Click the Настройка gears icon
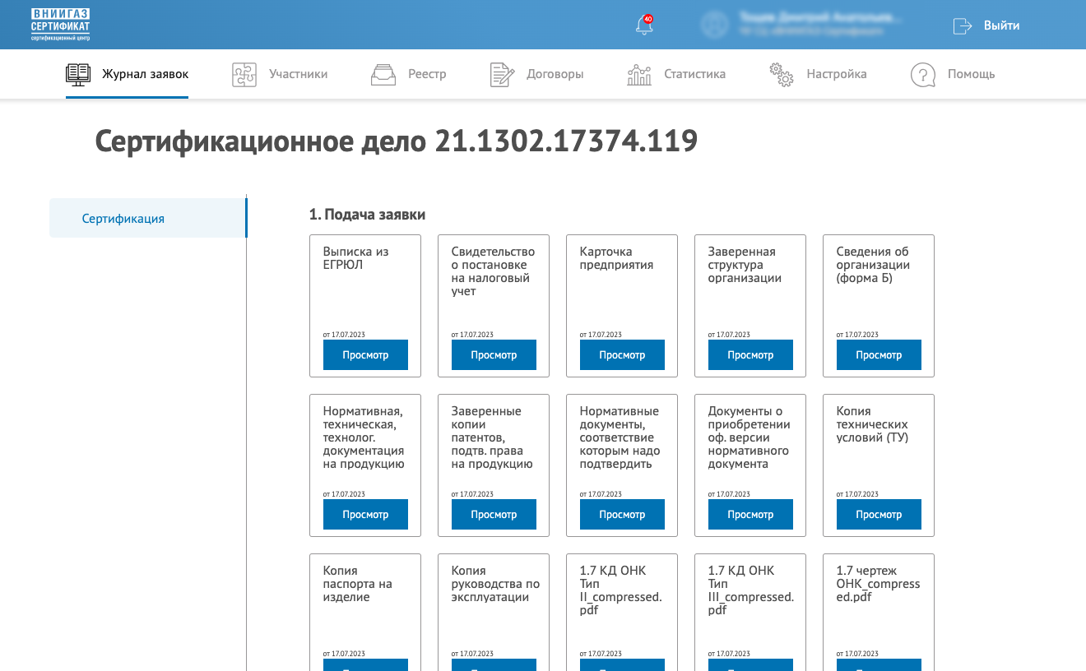Viewport: 1086px width, 671px height. click(x=781, y=74)
